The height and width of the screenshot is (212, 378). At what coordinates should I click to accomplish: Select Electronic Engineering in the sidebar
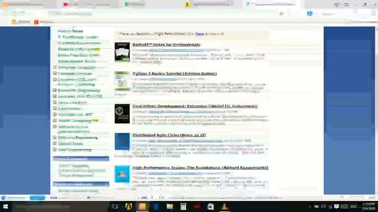(x=79, y=90)
